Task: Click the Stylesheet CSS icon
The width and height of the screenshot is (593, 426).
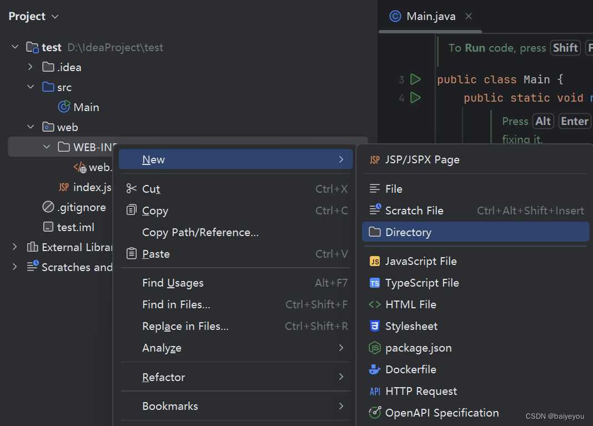Action: 375,327
